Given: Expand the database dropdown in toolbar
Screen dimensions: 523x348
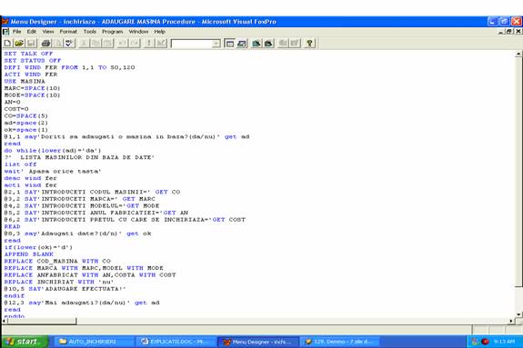Looking at the screenshot, I should (x=216, y=44).
